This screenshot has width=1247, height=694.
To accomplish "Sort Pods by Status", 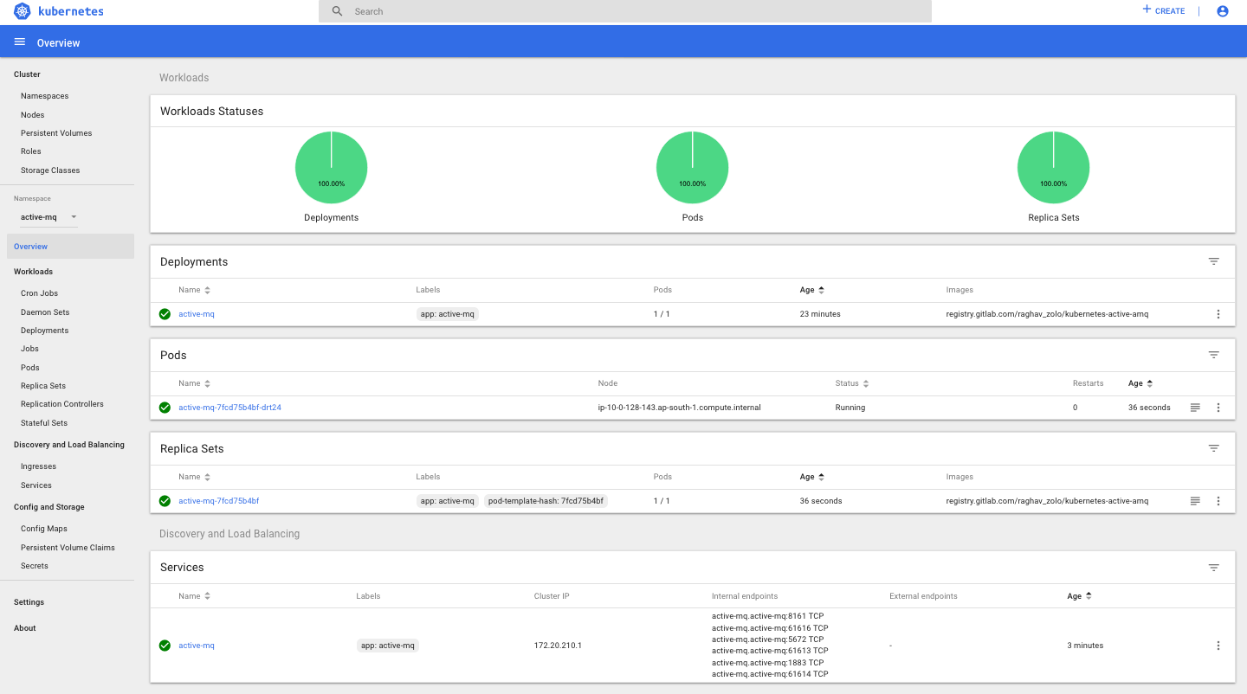I will tap(851, 383).
